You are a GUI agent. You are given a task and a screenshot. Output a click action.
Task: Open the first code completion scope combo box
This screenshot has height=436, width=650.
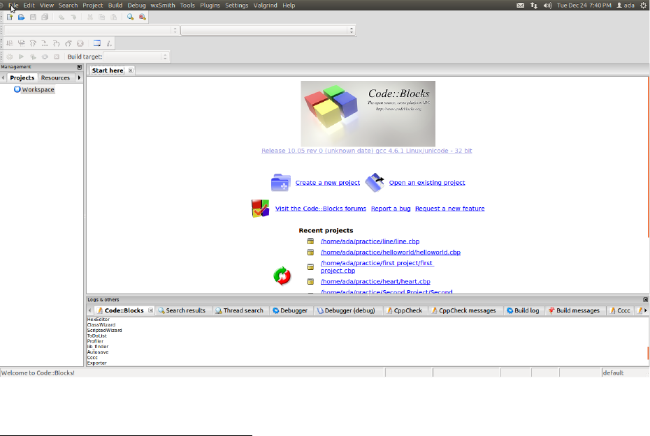tap(91, 30)
